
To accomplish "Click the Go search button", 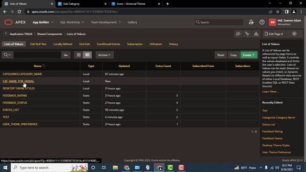I will [x=66, y=55].
